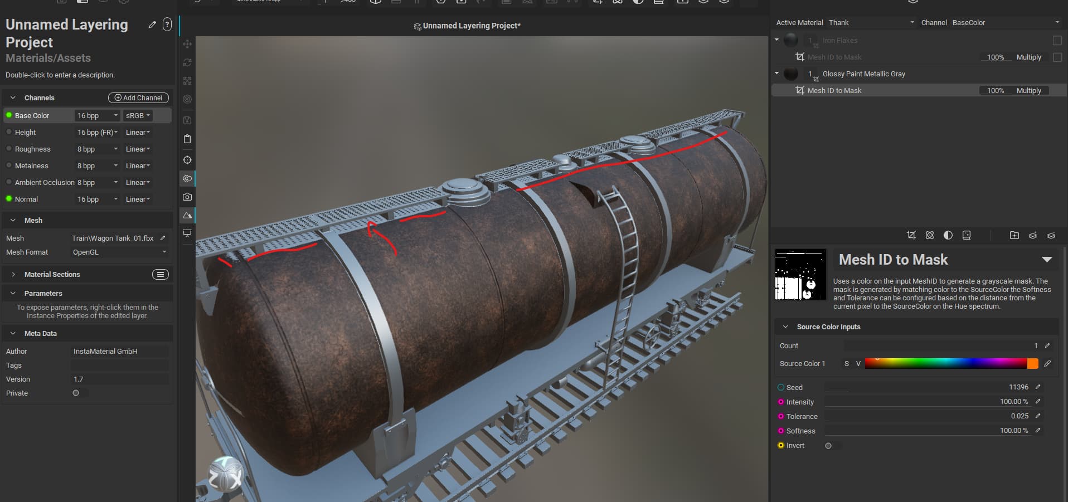Click the eyedropper next to Source Color 1
This screenshot has width=1068, height=502.
(x=1047, y=363)
